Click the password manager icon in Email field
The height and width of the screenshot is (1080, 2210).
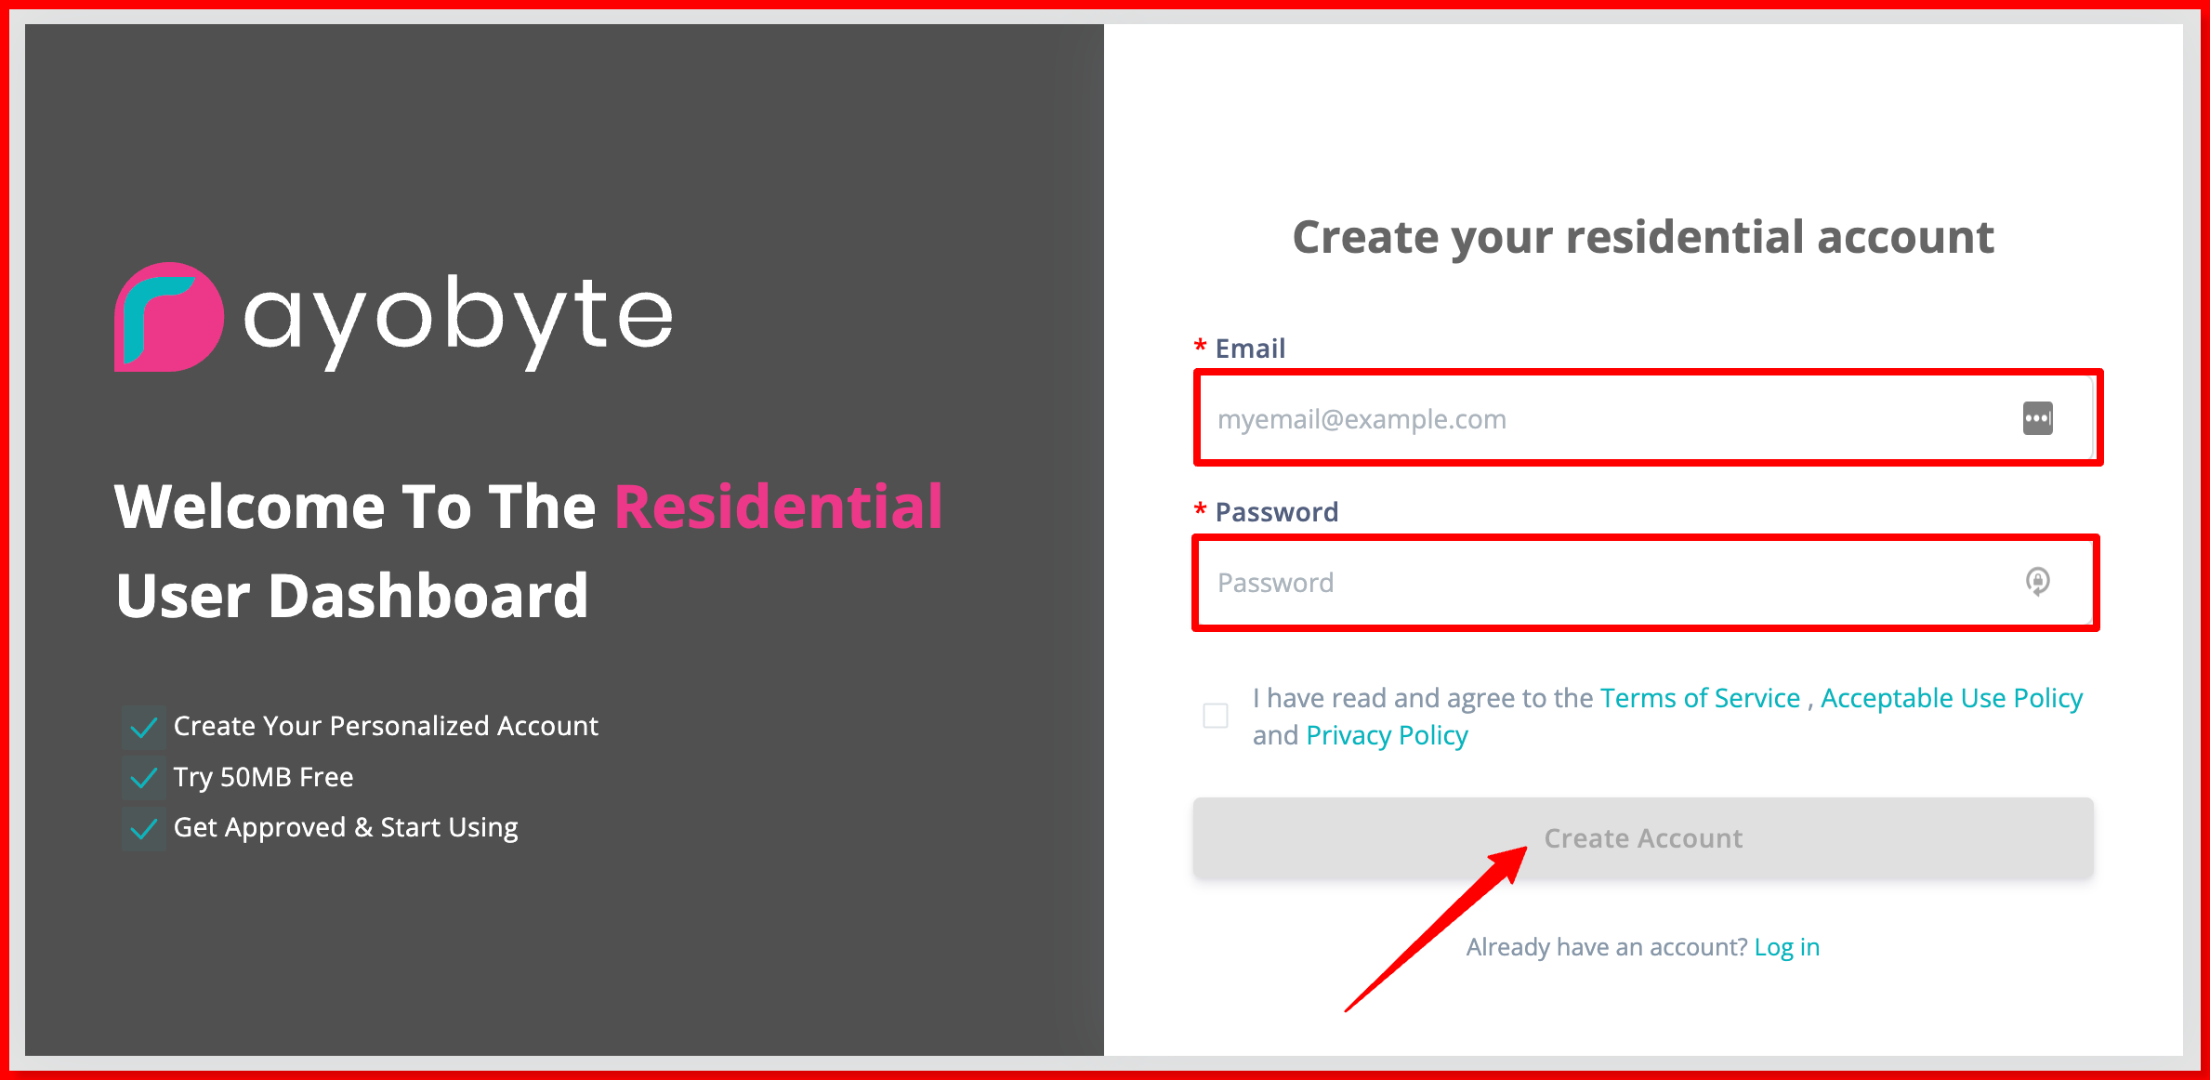(x=2037, y=418)
